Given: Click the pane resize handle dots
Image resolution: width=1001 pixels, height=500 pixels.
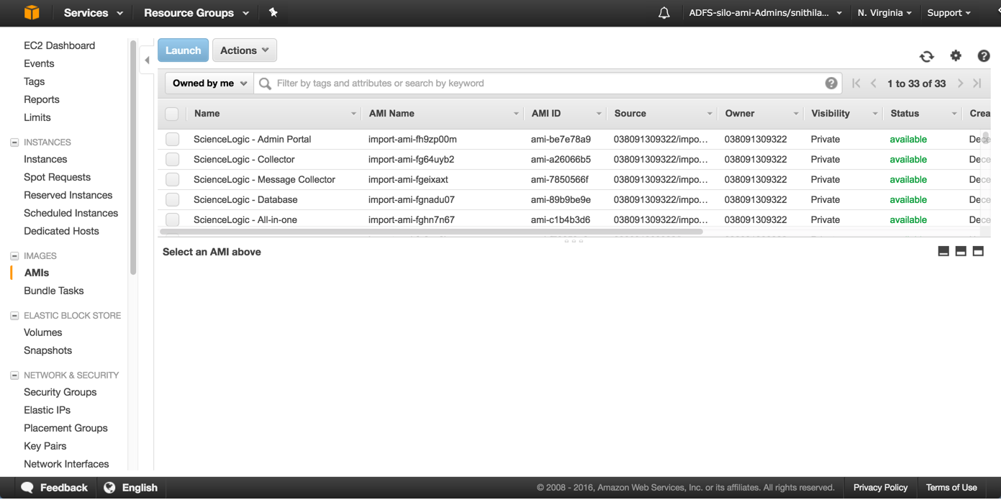Looking at the screenshot, I should (574, 241).
